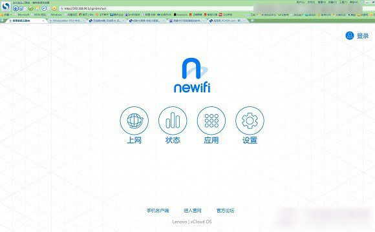The height and width of the screenshot is (232, 375).
Task: Click the Sogou browser logo icon
Action: coord(6,7)
